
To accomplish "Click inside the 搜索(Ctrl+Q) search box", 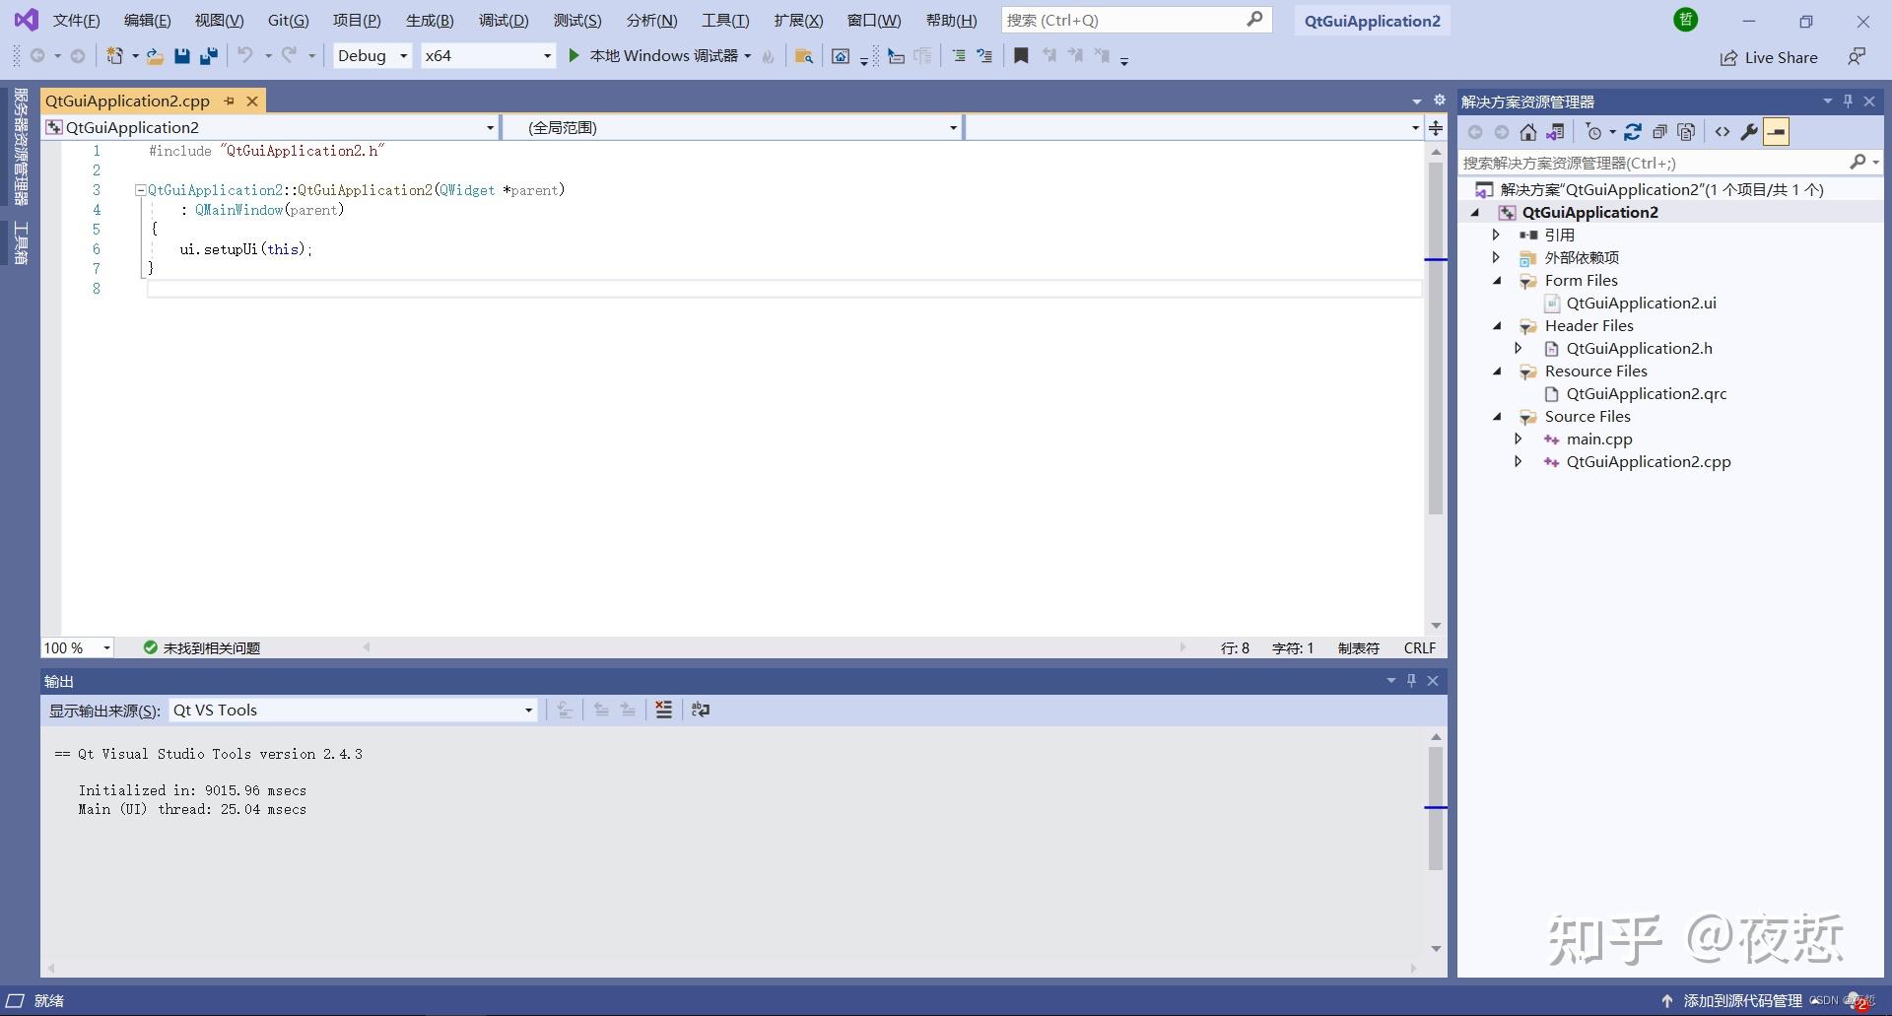I will point(1114,20).
